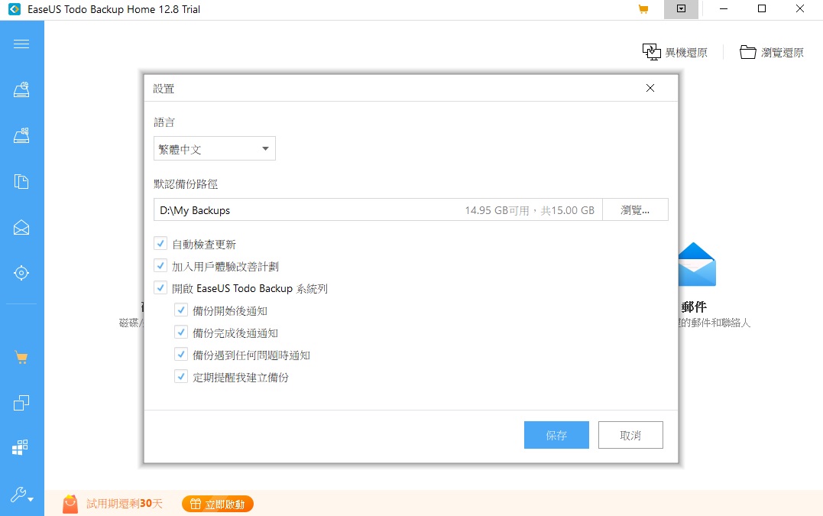Click the 立即啟動 activate button

[218, 504]
